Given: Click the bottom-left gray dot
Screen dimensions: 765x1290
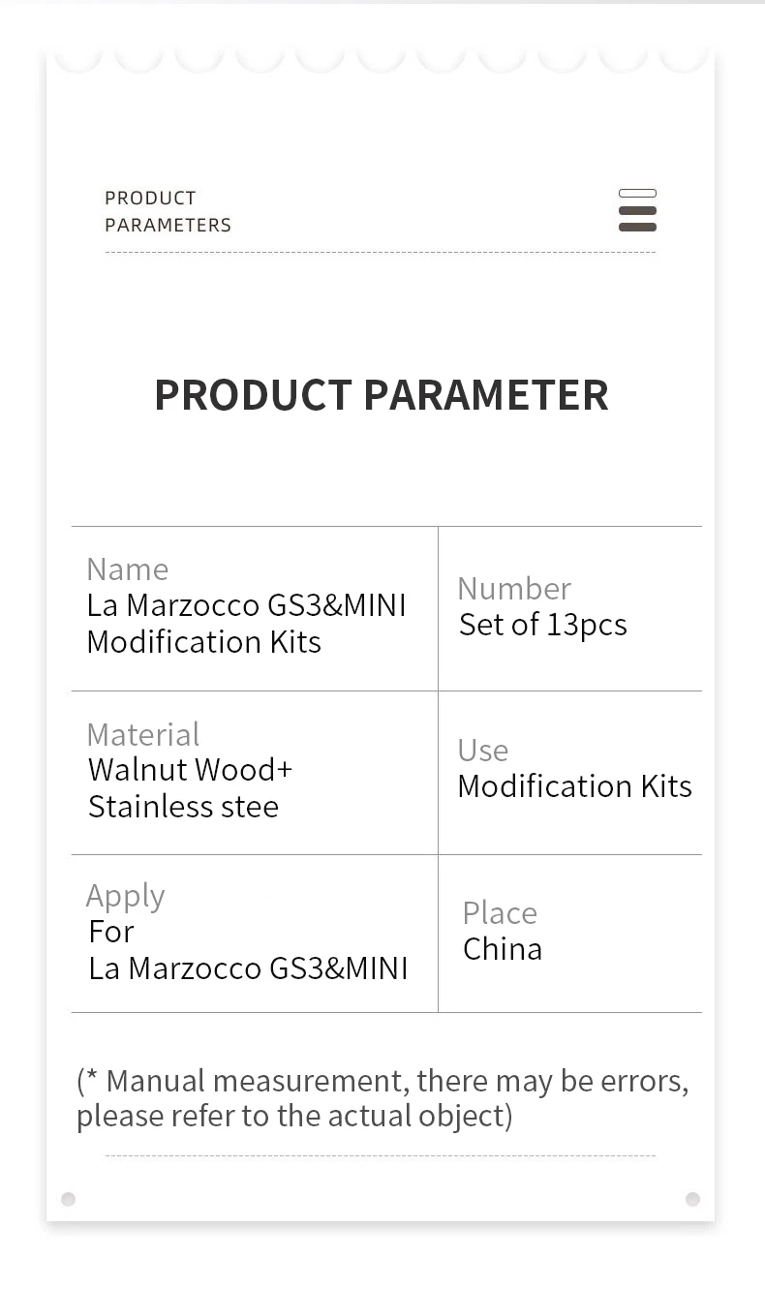Looking at the screenshot, I should pos(68,1199).
